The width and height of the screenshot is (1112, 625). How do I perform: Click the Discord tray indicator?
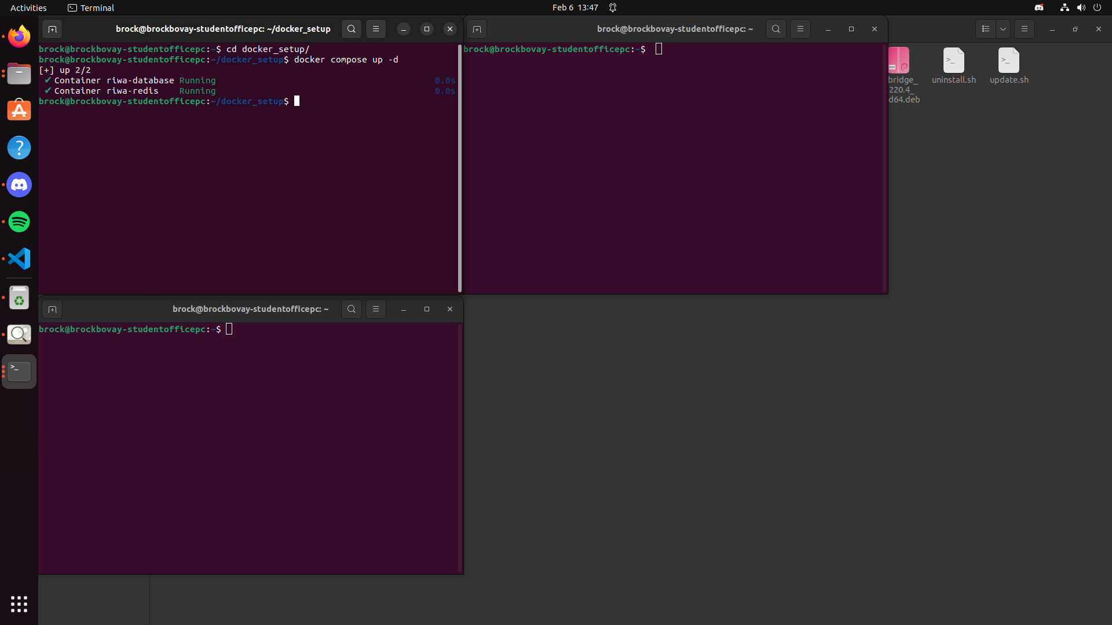click(x=1039, y=8)
